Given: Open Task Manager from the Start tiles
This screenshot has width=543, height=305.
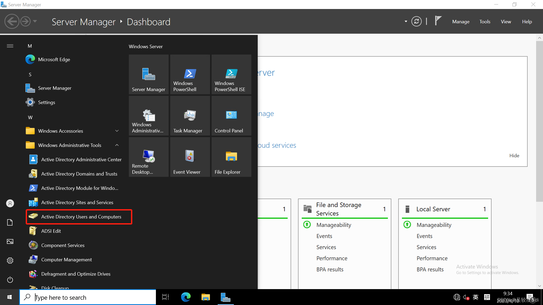Looking at the screenshot, I should (190, 116).
